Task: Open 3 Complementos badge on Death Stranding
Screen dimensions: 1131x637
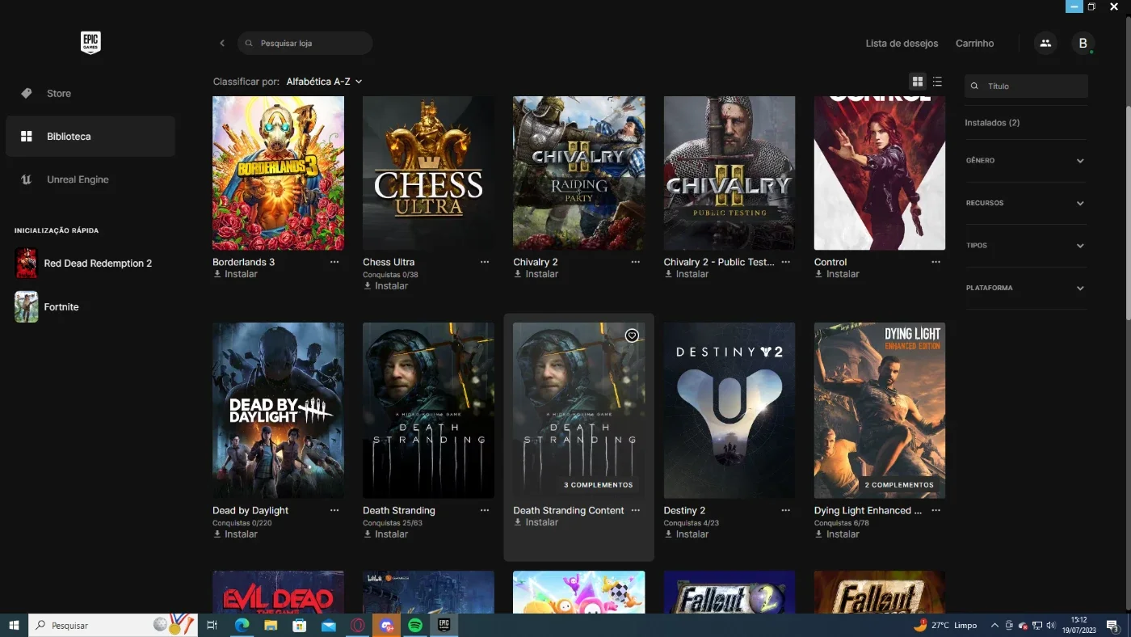Action: 599,485
